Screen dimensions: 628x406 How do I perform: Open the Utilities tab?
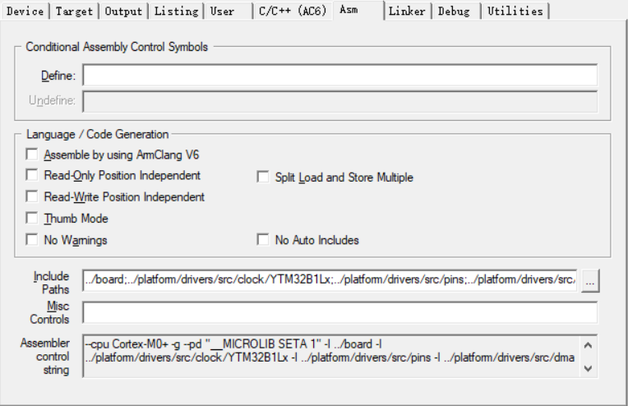515,12
